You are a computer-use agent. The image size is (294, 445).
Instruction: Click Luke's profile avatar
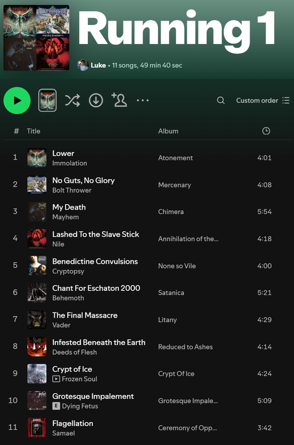pyautogui.click(x=83, y=65)
